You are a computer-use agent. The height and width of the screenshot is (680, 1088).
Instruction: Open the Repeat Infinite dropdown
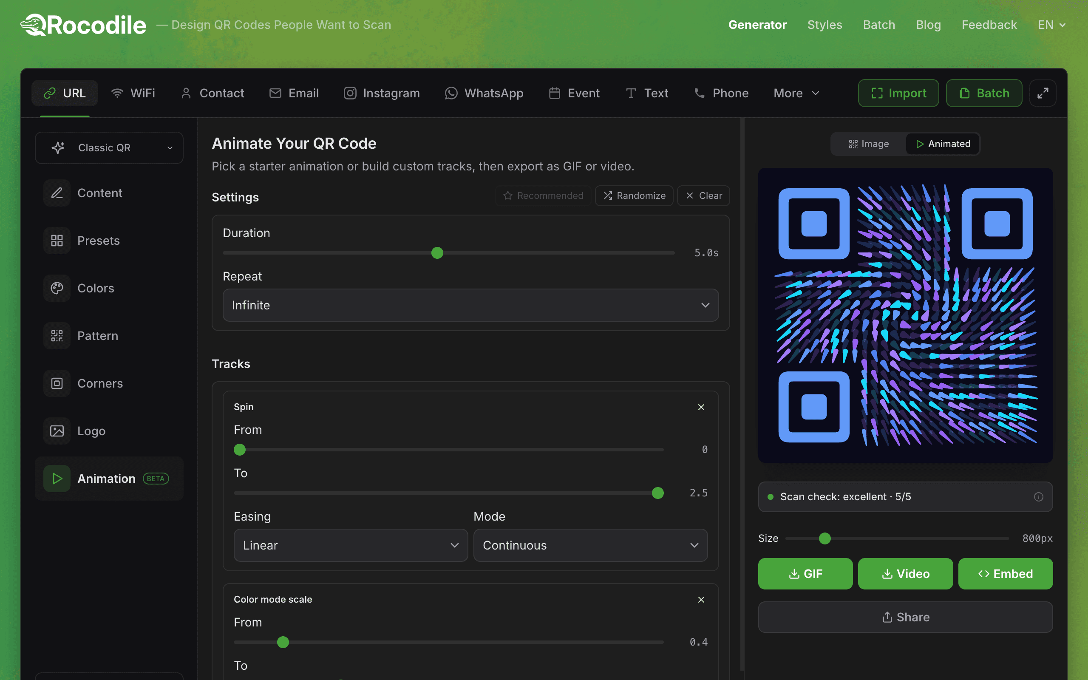pos(470,305)
